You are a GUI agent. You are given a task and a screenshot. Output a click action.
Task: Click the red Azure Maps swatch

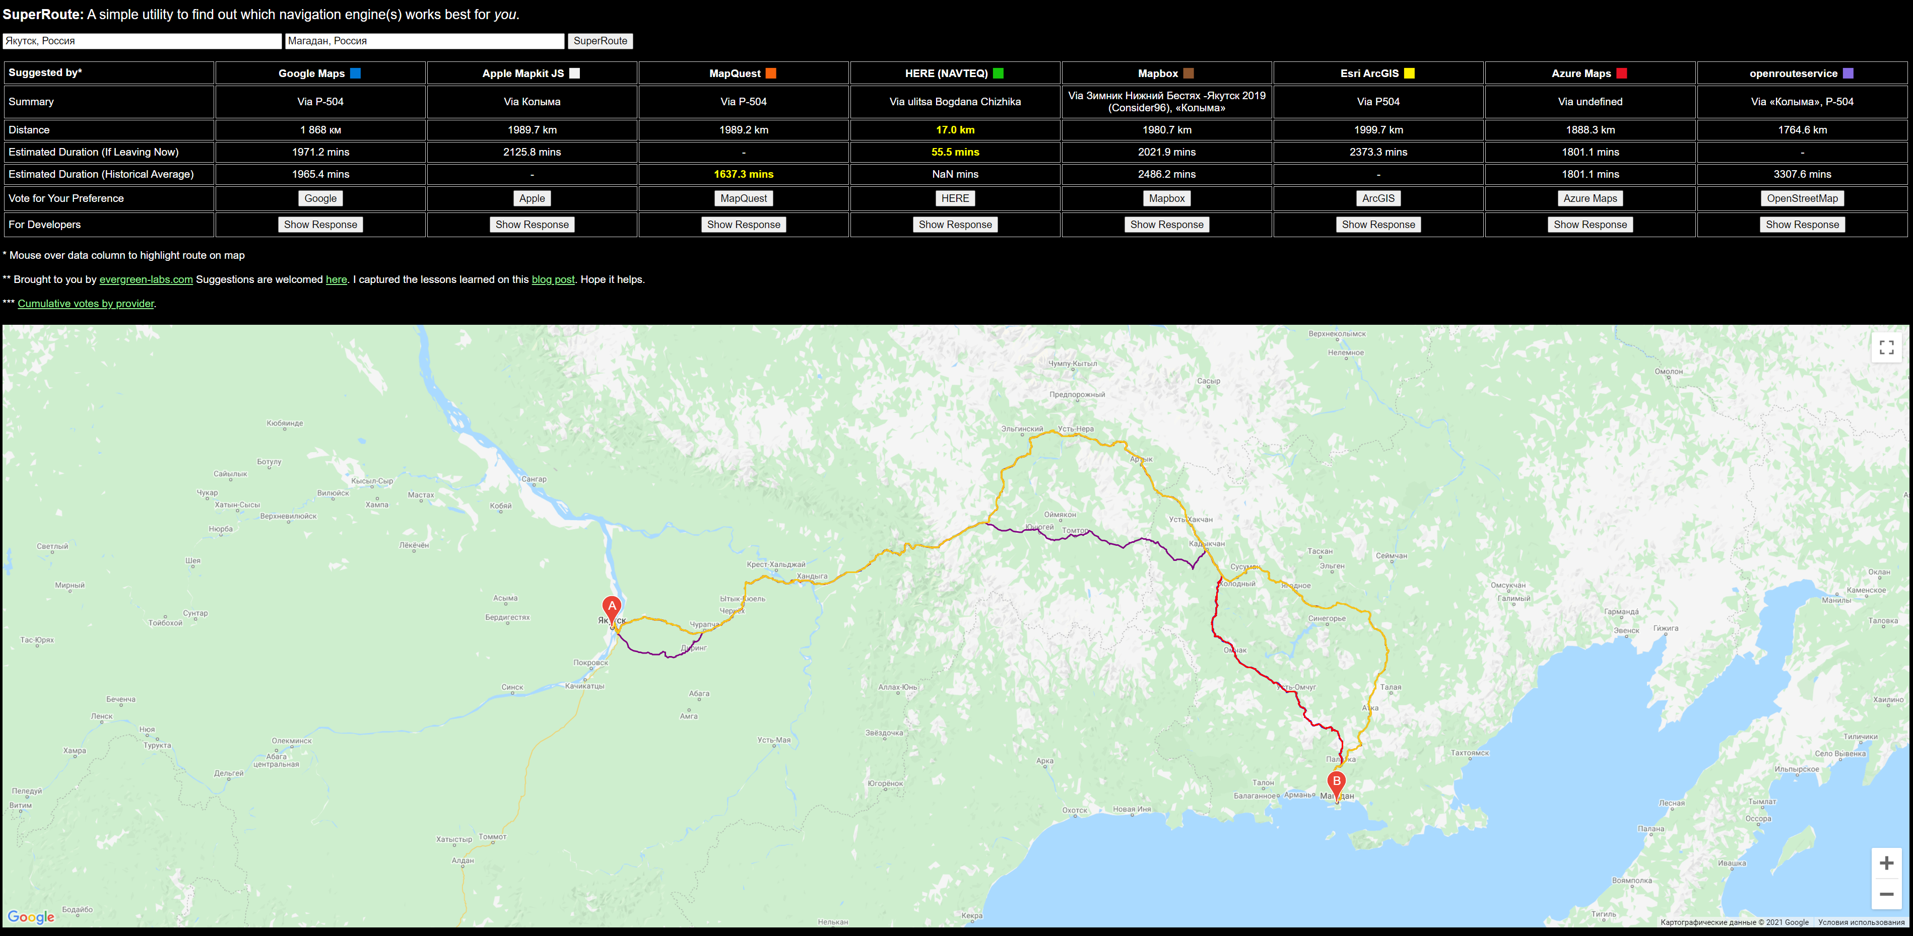click(1622, 73)
